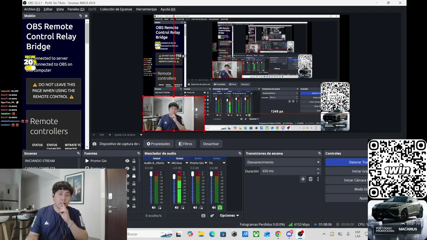Zoom in preview with plus icon

tap(110, 135)
